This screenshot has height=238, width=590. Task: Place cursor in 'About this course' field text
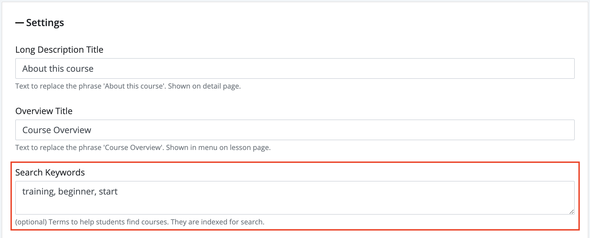click(x=58, y=69)
